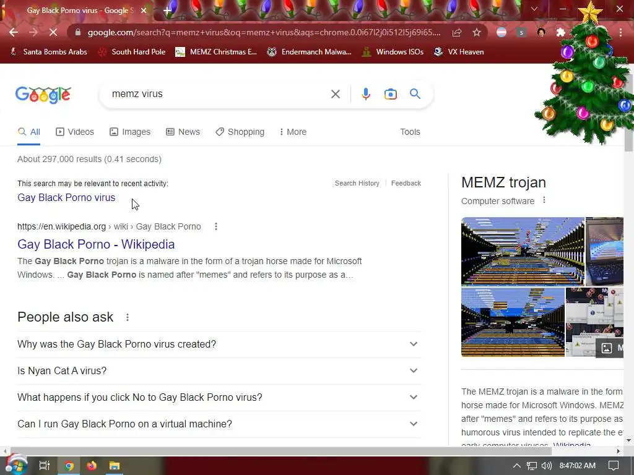Open Firefox from the taskbar
Image resolution: width=634 pixels, height=475 pixels.
(92, 466)
